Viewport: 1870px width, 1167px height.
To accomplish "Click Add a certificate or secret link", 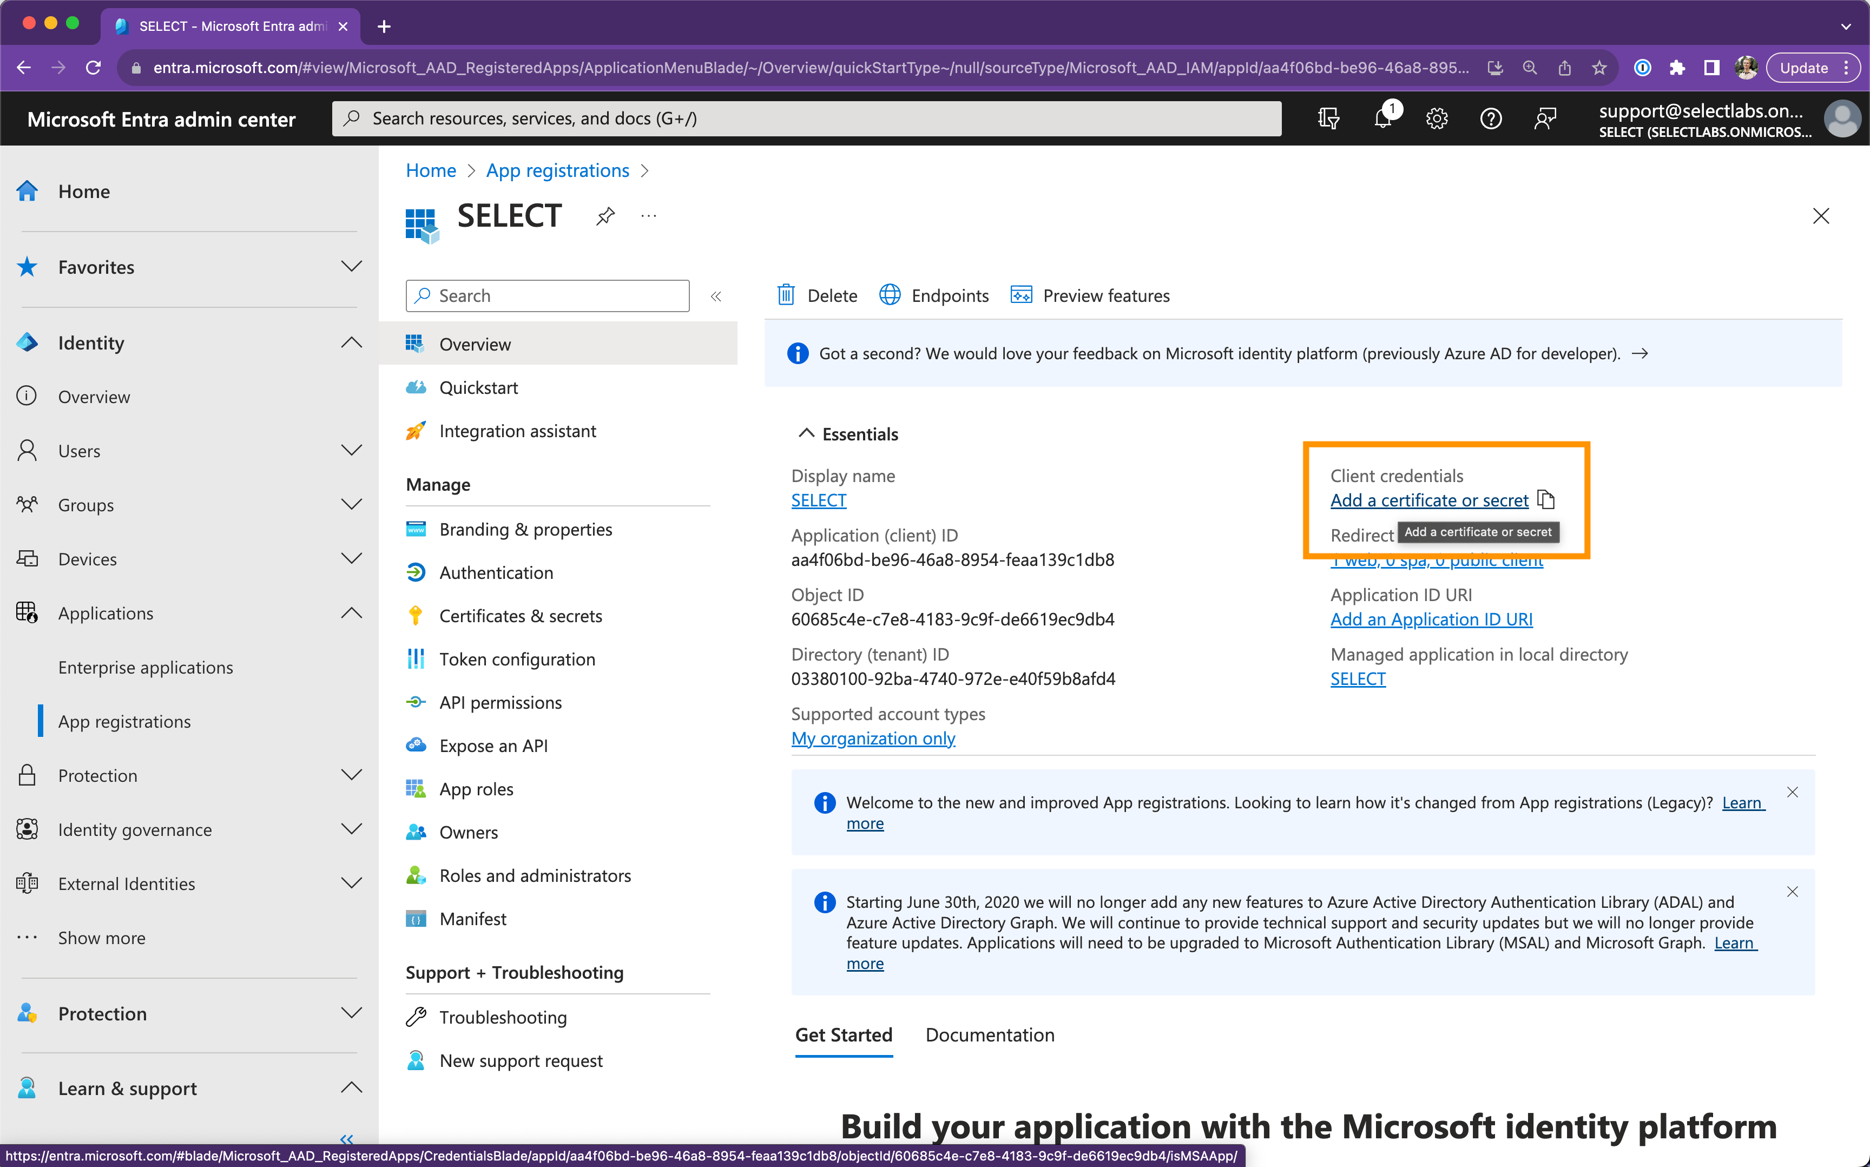I will 1430,500.
